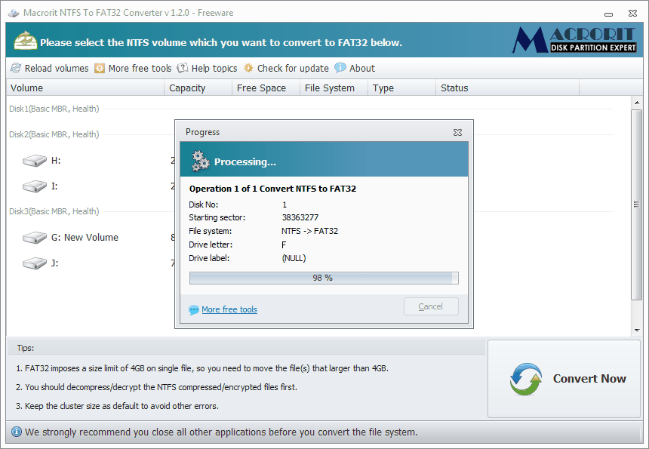Screen dimensions: 649x449
Task: Select the H: drive icon
Action: pyautogui.click(x=35, y=161)
